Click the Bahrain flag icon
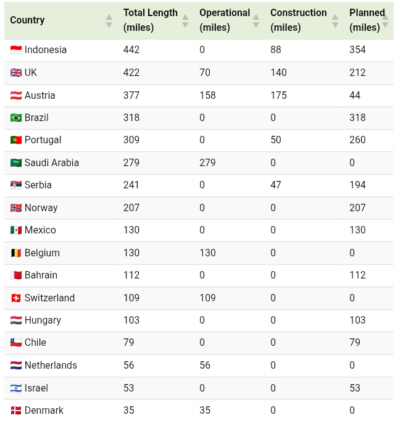Image resolution: width=398 pixels, height=423 pixels. pos(16,275)
